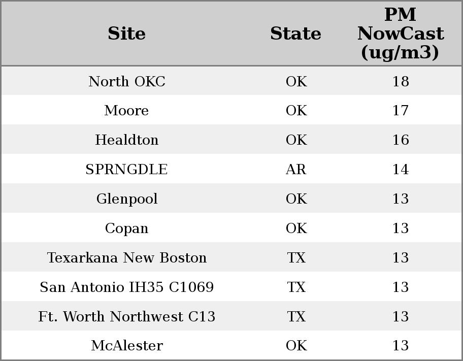Click Texarkana New Boston site
The image size is (463, 361).
126,258
